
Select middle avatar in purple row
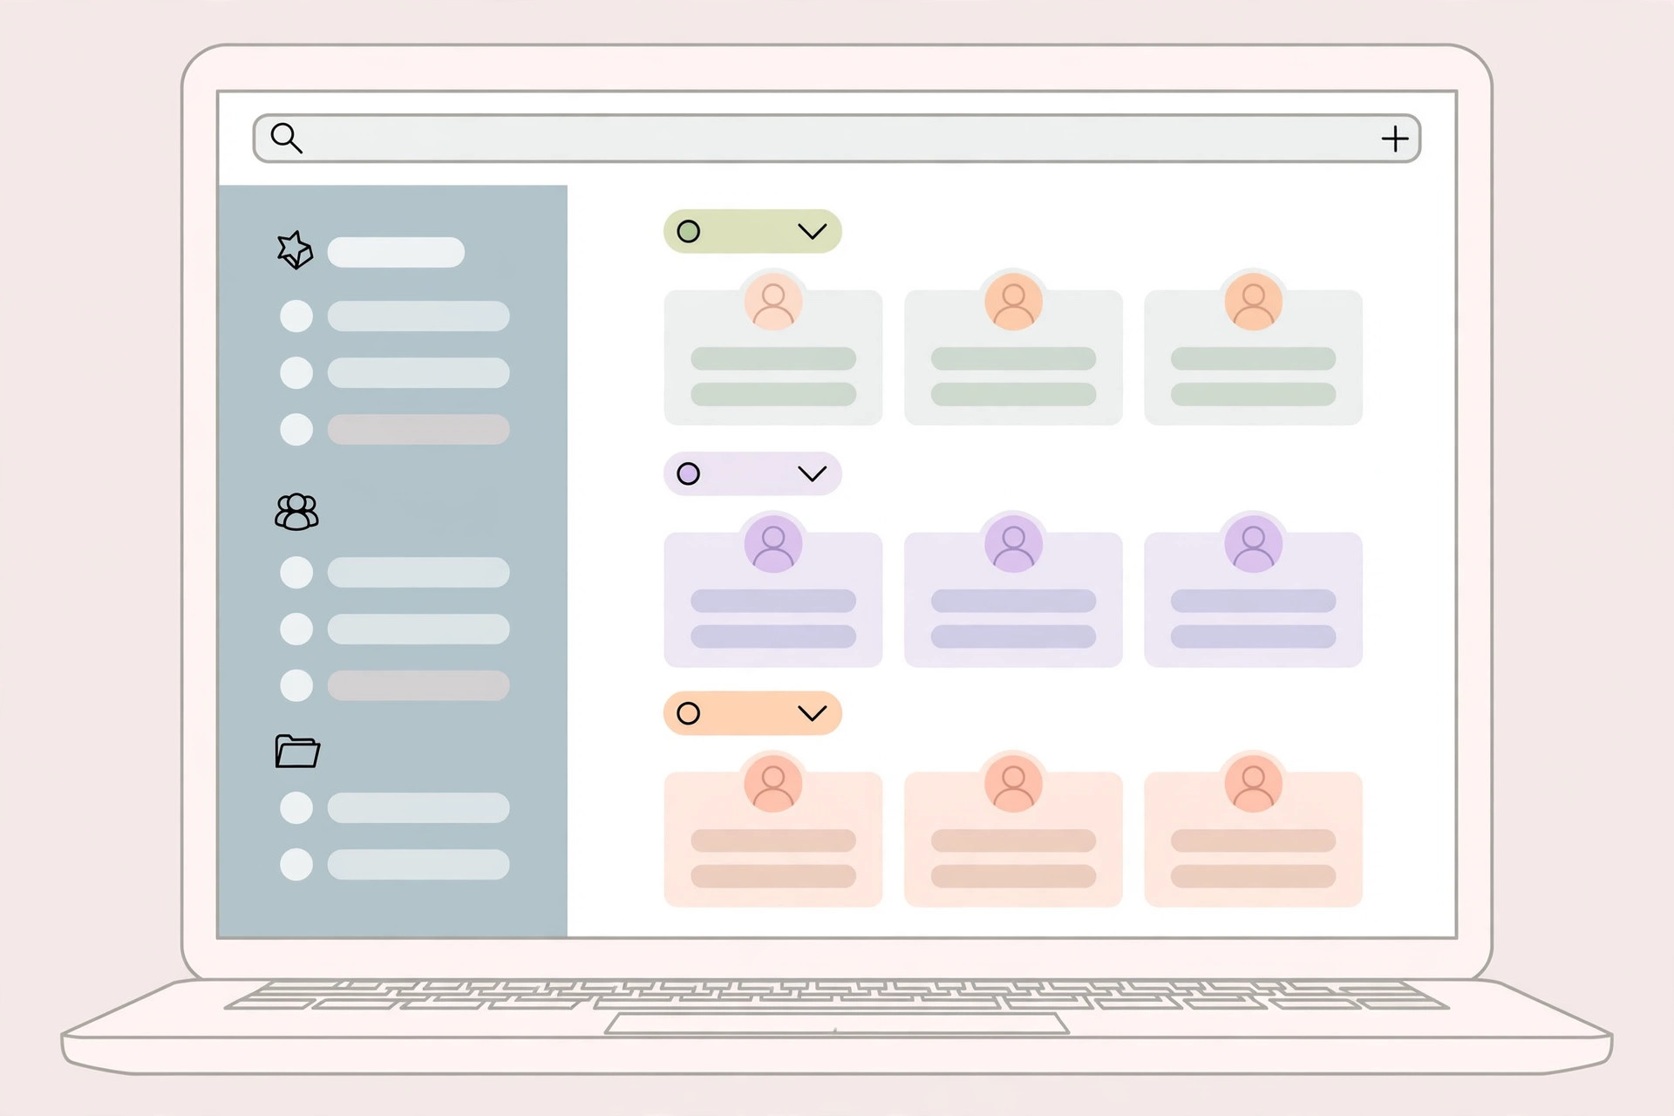point(1014,544)
